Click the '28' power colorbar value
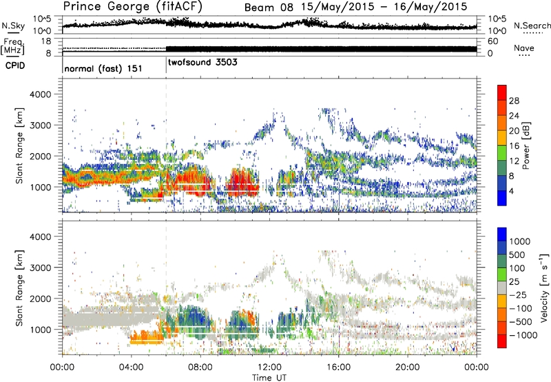Image resolution: width=551 pixels, height=382 pixels. coord(514,101)
